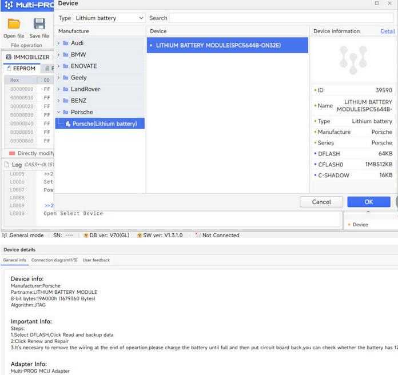Viewport: 398px width, 375px height.
Task: Click the DB version status indicator
Action: (107, 235)
